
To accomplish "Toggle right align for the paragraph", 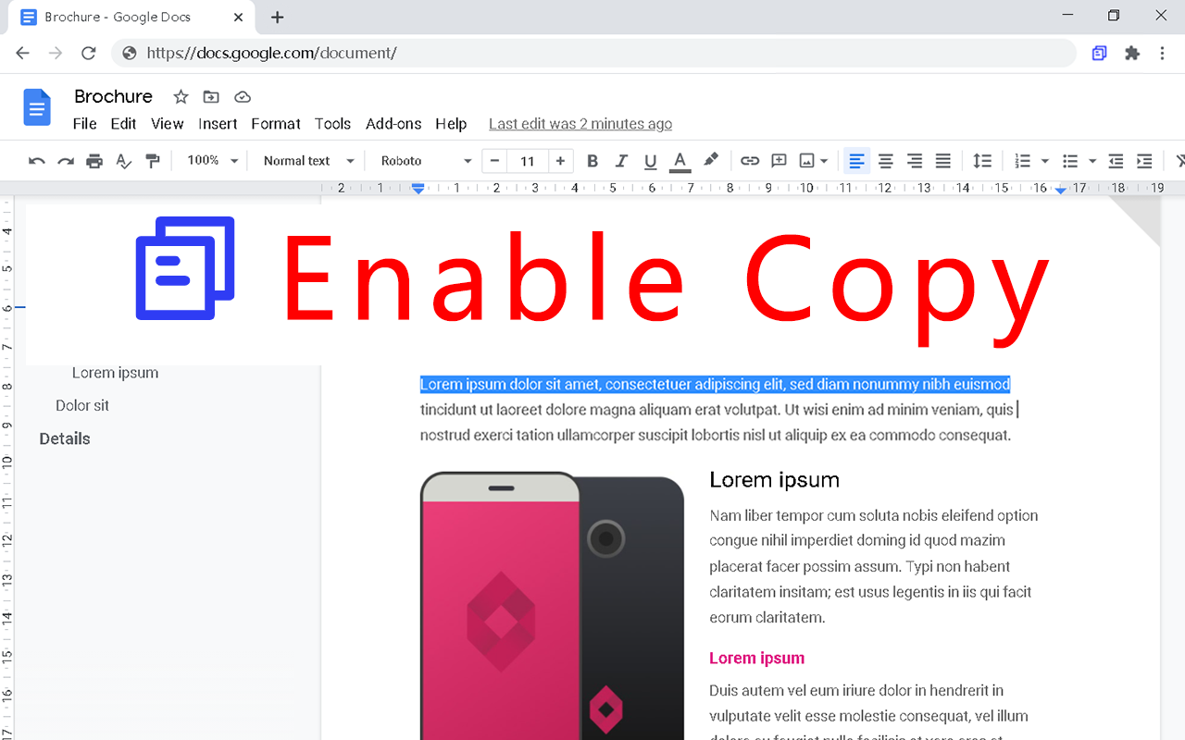I will [915, 161].
